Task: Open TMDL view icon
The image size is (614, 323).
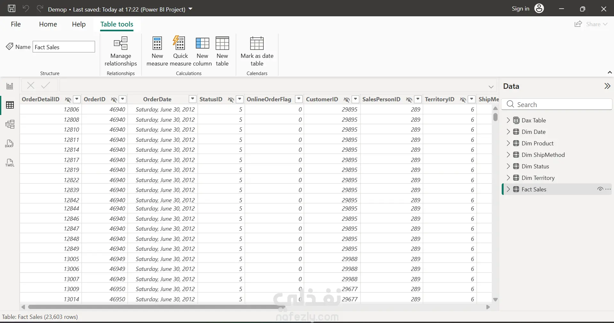Action: (x=10, y=163)
